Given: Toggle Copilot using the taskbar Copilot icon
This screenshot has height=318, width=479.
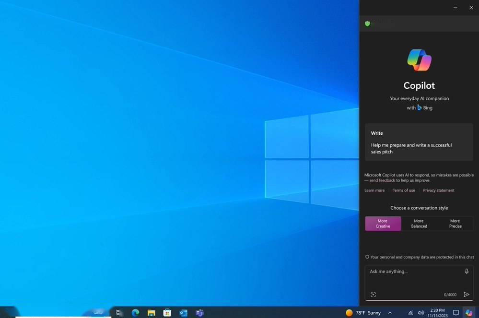Looking at the screenshot, I should tap(469, 313).
